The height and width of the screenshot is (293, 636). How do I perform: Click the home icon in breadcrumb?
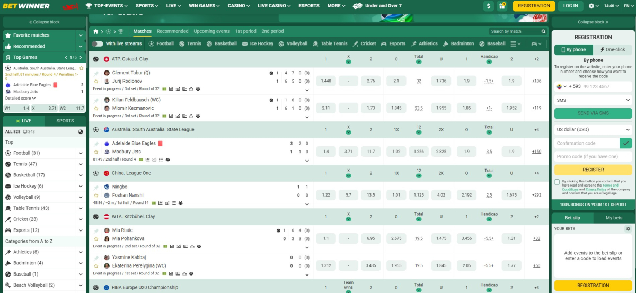pyautogui.click(x=96, y=31)
